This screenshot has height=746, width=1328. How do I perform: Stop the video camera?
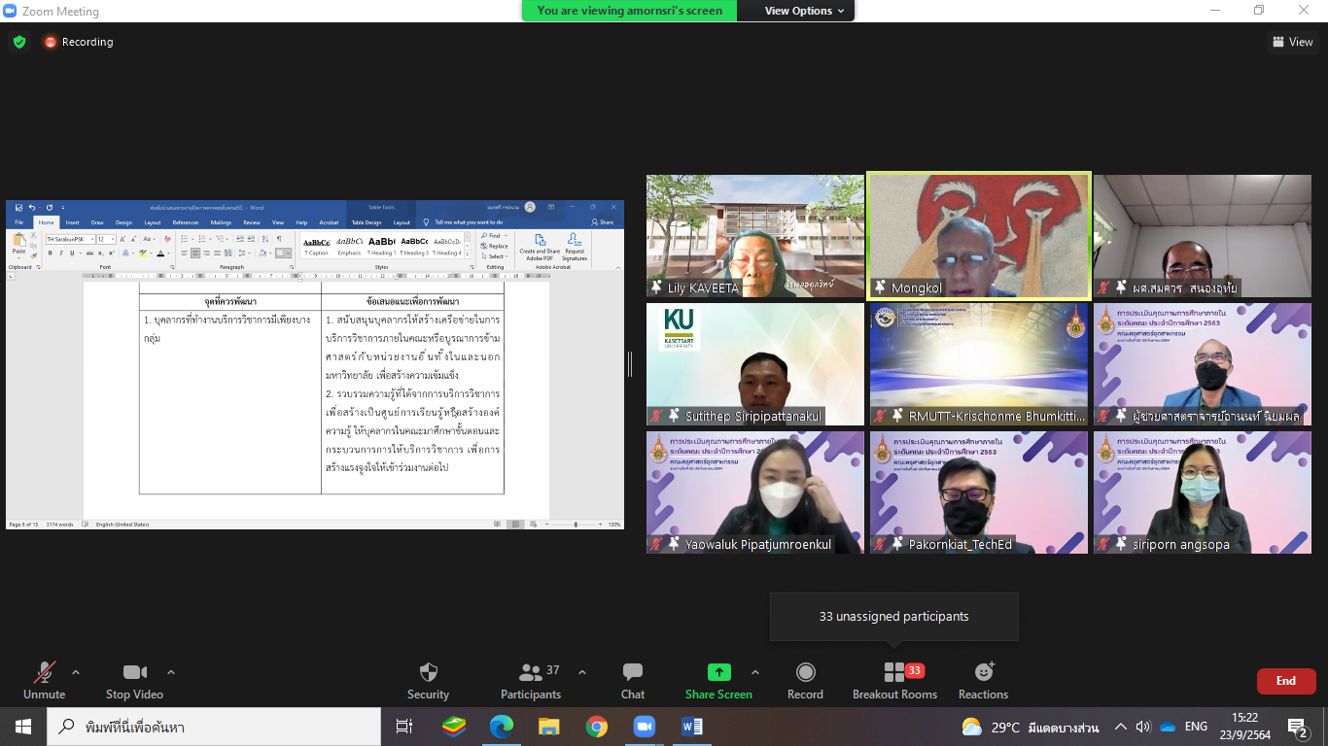[x=134, y=680]
